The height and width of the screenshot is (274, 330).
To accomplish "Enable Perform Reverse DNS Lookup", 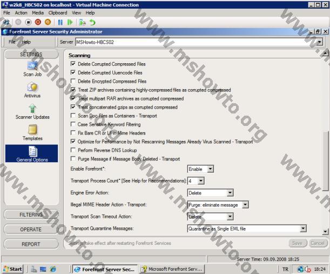I will click(73, 150).
